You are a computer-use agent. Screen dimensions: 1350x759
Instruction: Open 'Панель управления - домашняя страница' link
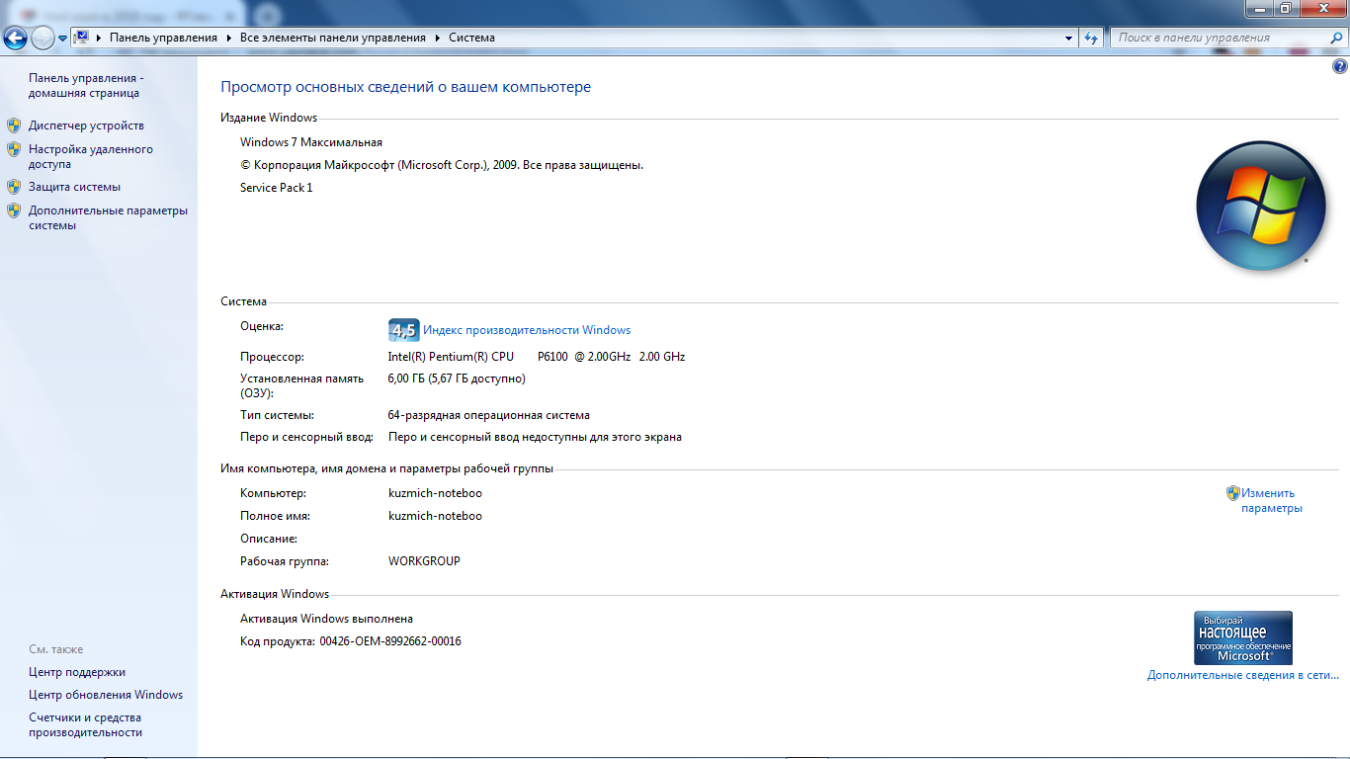[86, 86]
